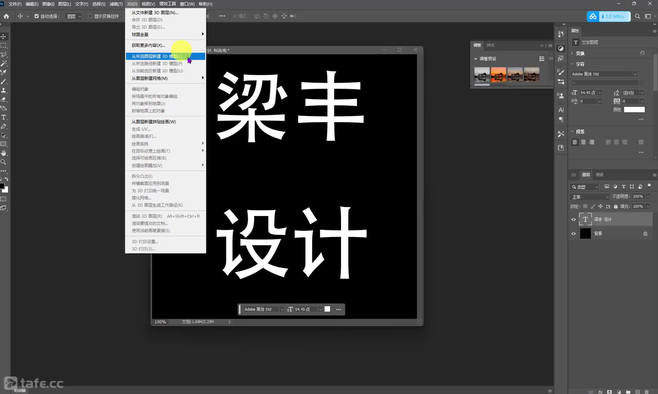Open the 正常 blend mode dropdown

pyautogui.click(x=590, y=197)
